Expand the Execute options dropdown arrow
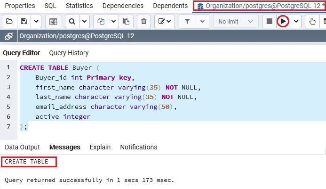The image size is (326, 189). tap(296, 22)
